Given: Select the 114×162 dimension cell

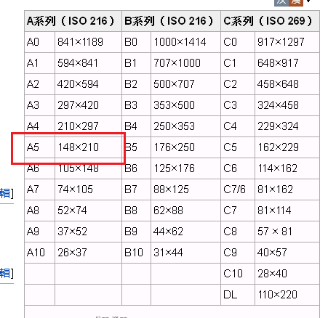Looking at the screenshot, I should point(287,168).
